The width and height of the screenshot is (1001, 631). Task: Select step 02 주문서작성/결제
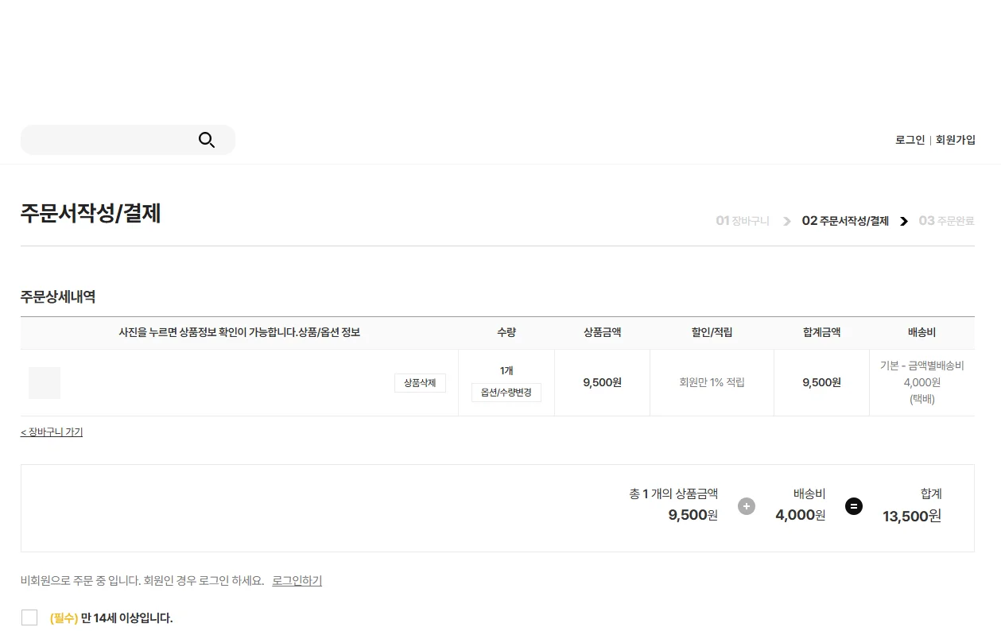[845, 221]
